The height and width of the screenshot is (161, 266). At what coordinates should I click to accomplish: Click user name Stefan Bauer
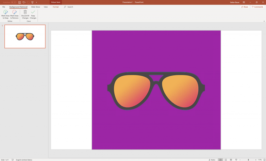[235, 2]
